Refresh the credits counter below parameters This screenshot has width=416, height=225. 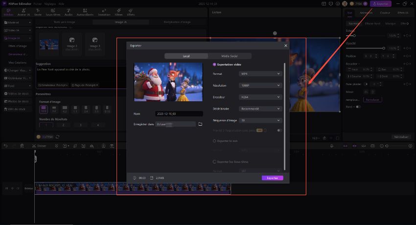coord(58,137)
